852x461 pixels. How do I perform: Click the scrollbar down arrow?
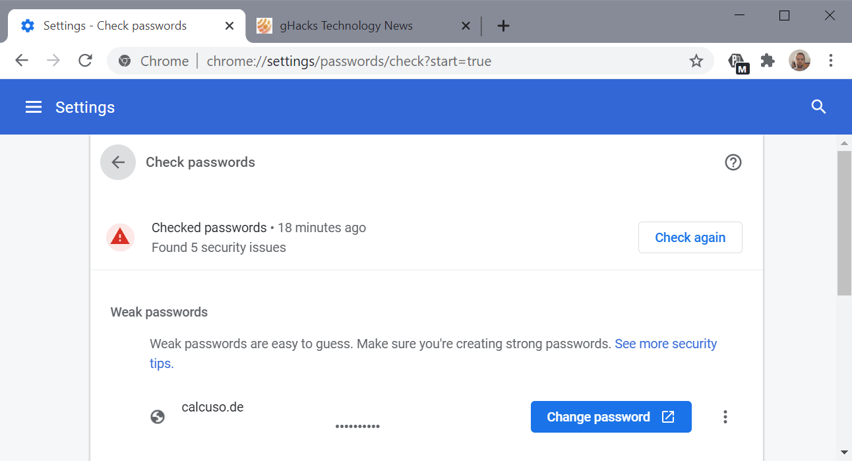point(844,452)
